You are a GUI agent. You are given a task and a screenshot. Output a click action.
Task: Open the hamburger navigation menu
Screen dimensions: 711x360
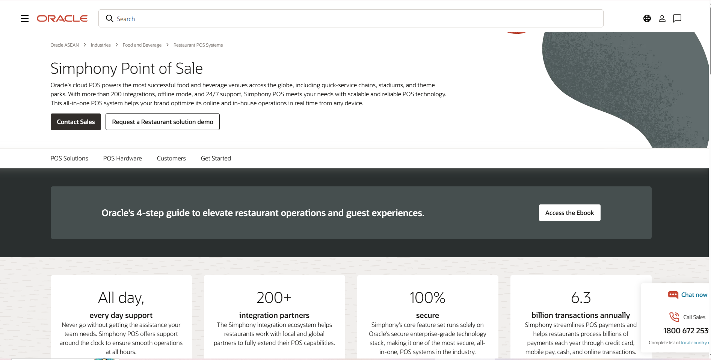[25, 18]
